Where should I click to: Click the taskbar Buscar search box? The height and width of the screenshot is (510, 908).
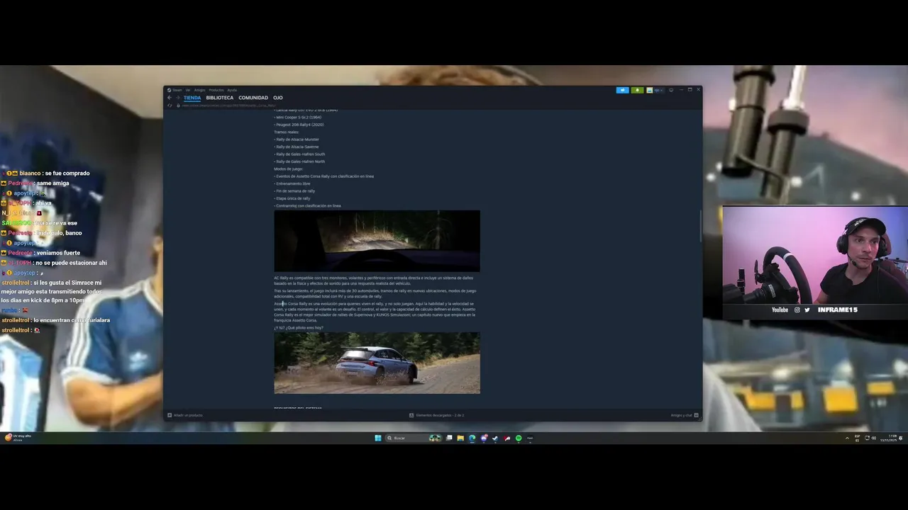point(413,438)
